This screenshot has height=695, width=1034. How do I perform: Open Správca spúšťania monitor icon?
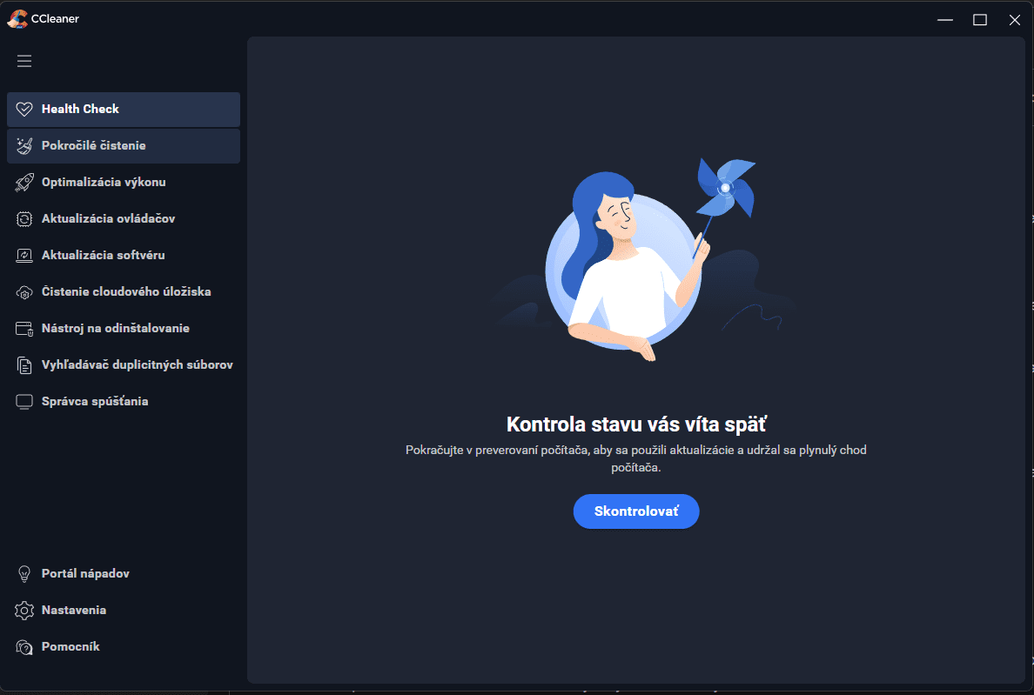[24, 401]
